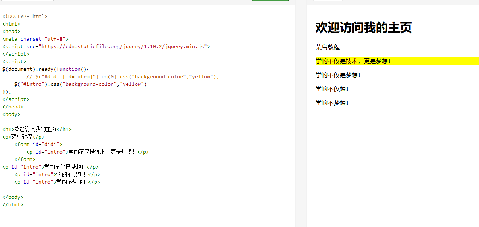
Task: Click the $("#intro").css code line
Action: [x=81, y=84]
